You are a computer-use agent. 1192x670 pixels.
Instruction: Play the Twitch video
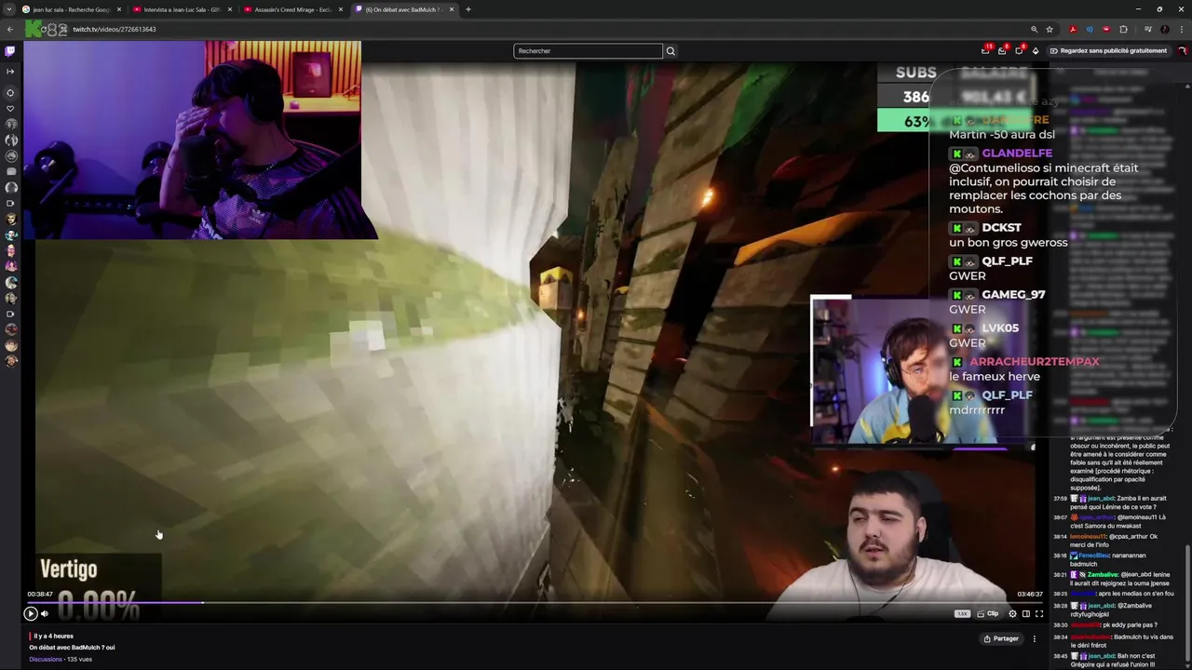pos(30,613)
